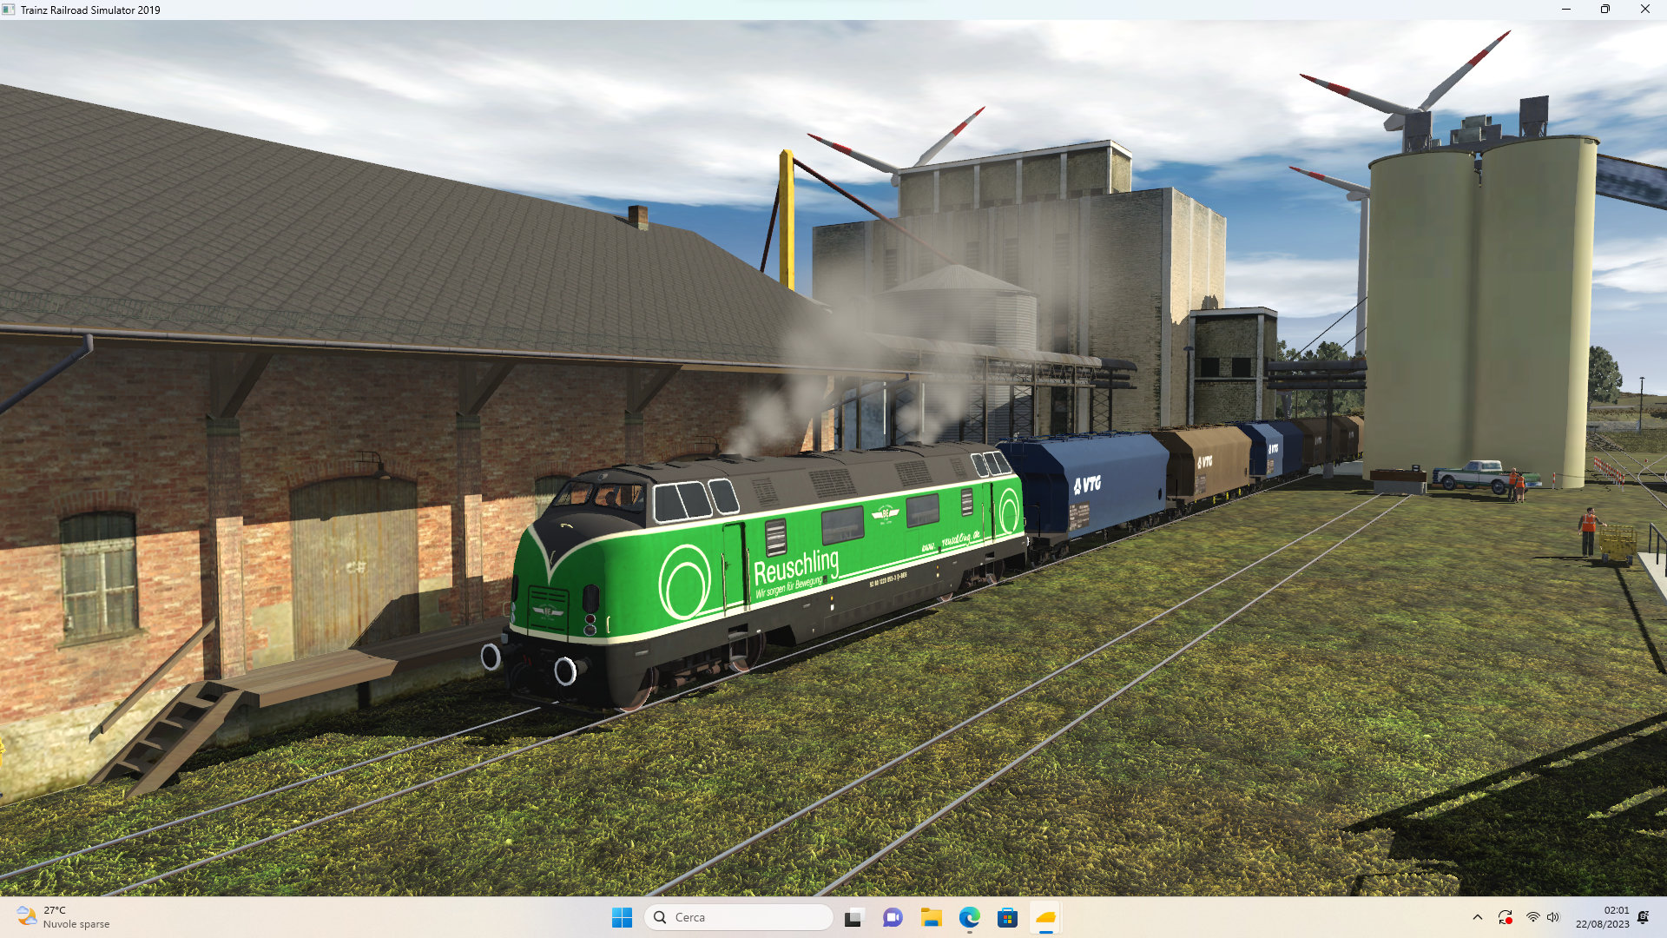Open Microsoft Edge from the taskbar
This screenshot has height=938, width=1667.
coord(969,917)
